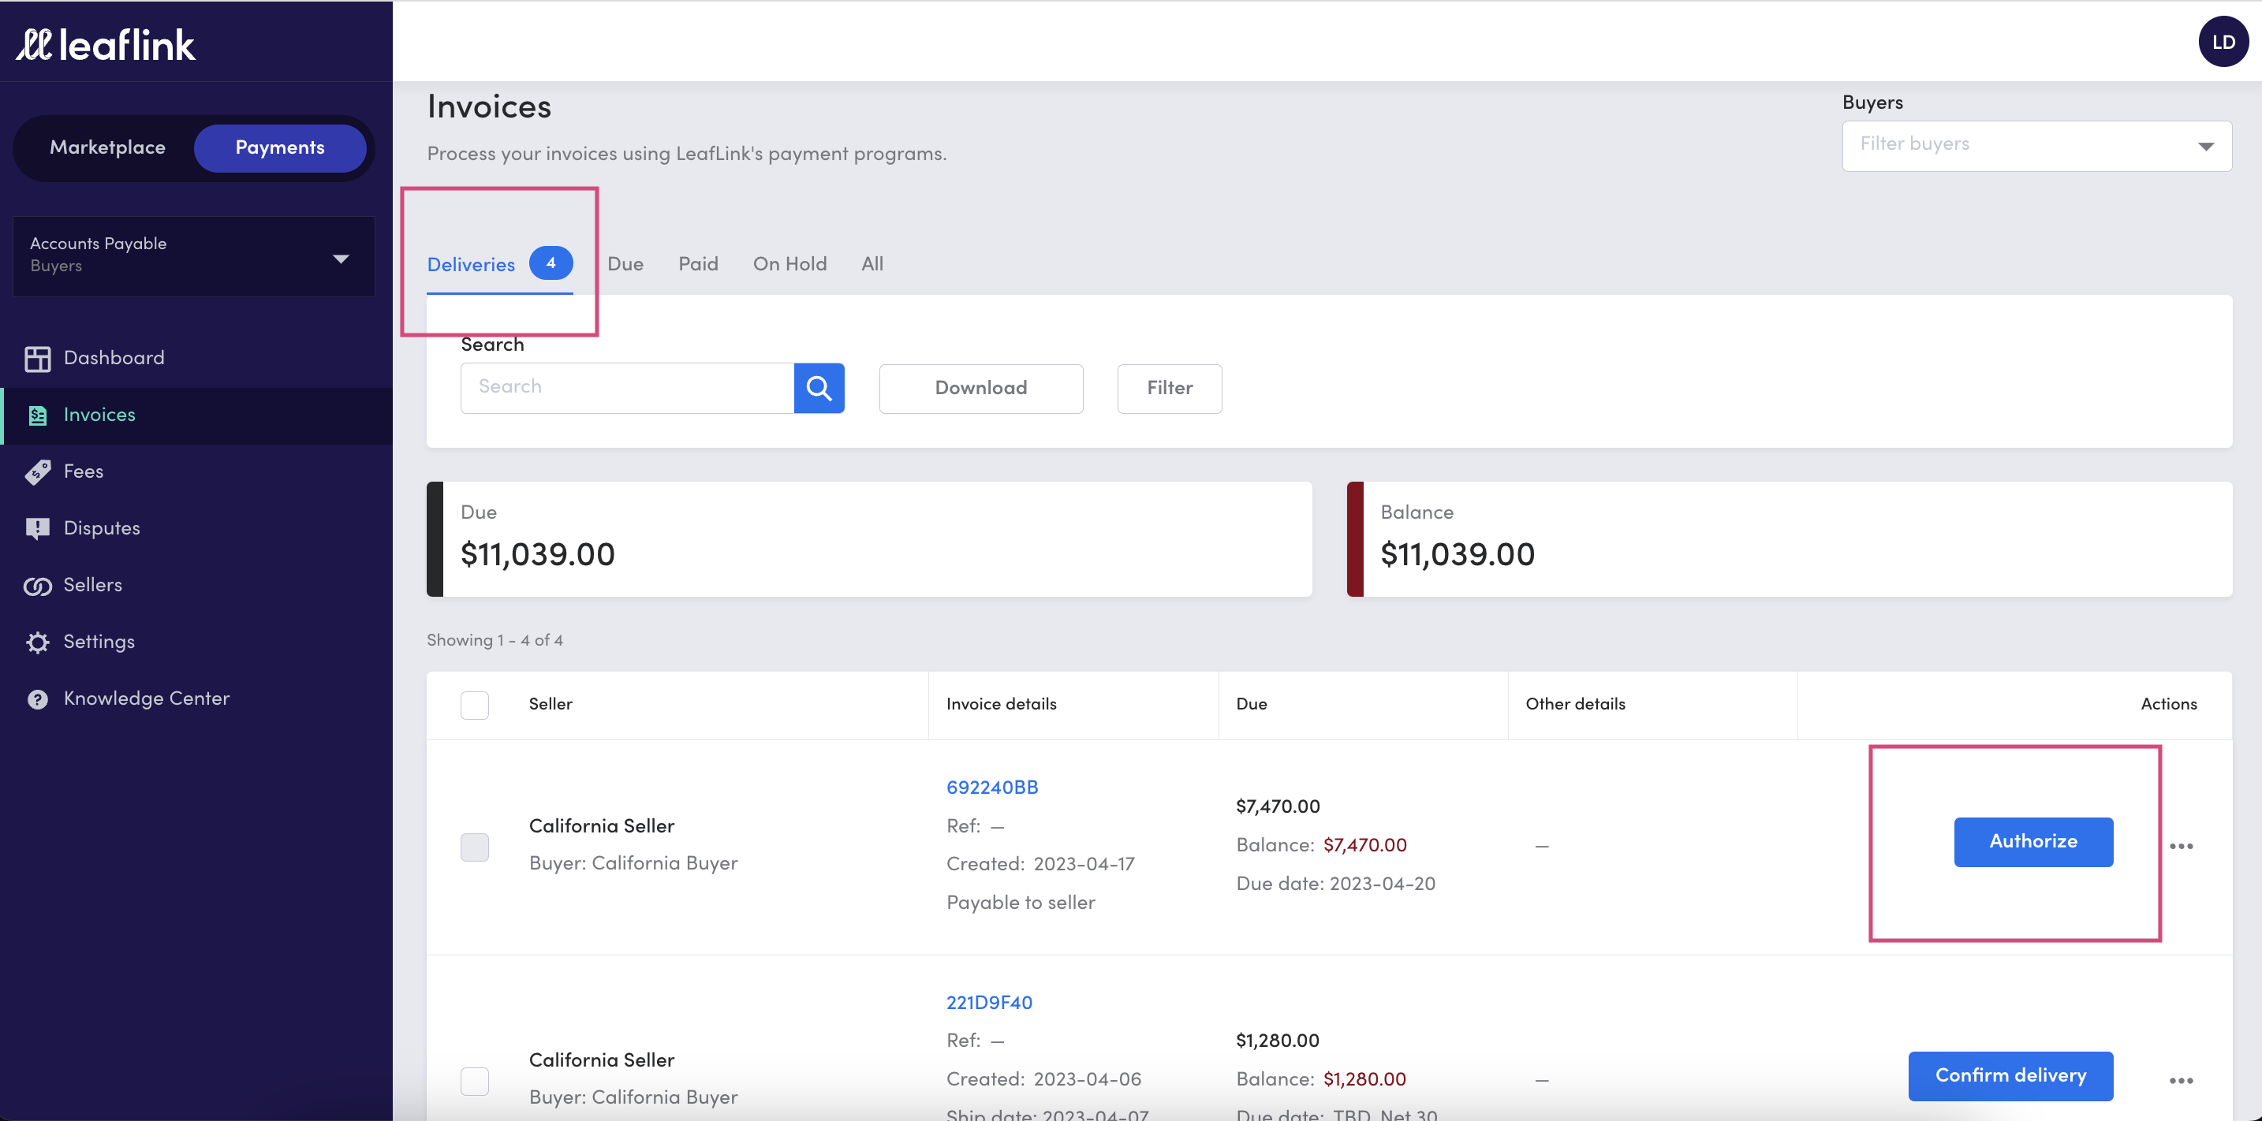
Task: Open the LD user avatar menu
Action: (2223, 41)
